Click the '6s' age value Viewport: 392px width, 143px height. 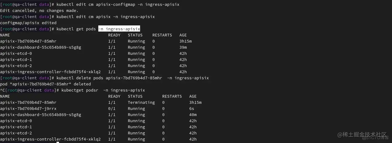coord(192,109)
